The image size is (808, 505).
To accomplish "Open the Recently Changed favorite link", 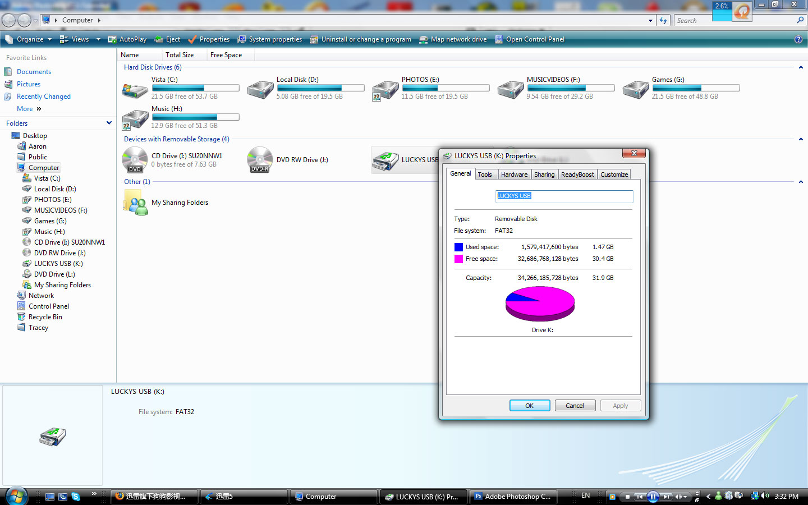I will click(44, 97).
